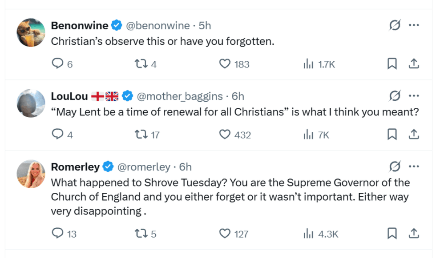Open more options on Romerley's tweet
Image resolution: width=436 pixels, height=258 pixels.
point(414,167)
